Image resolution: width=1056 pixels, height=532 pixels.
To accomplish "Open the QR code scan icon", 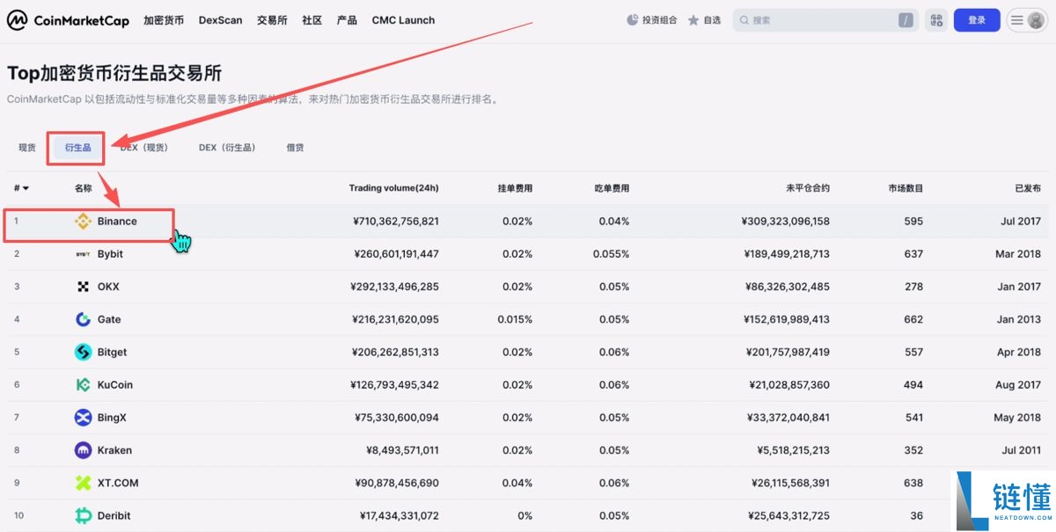I will pos(935,19).
